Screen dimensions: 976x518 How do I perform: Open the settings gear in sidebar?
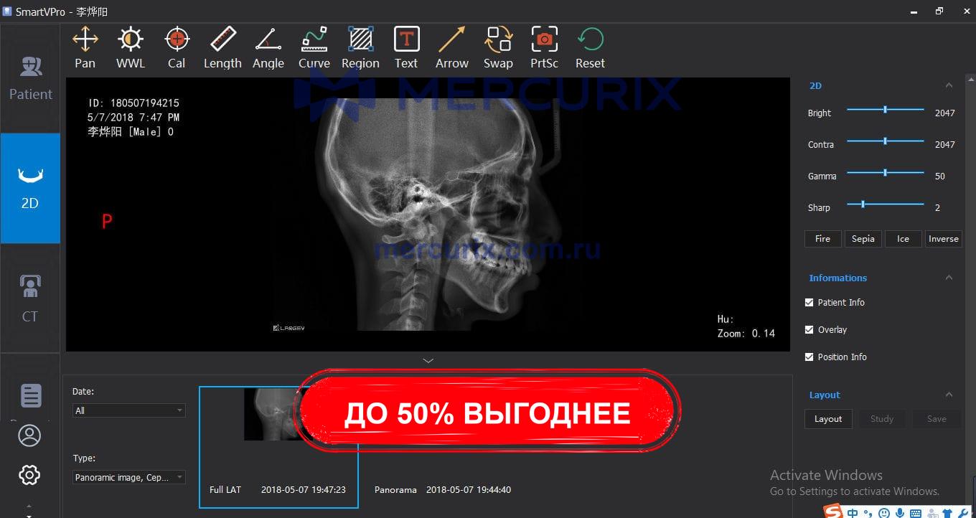click(x=29, y=474)
